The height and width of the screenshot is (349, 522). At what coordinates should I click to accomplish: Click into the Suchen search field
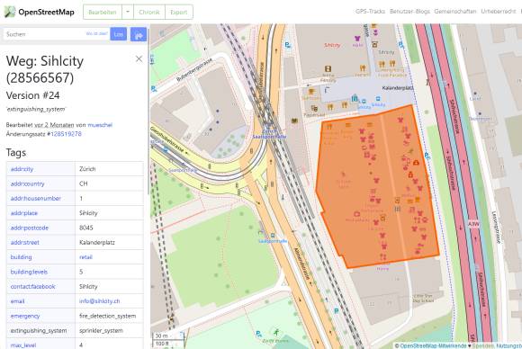coord(56,34)
